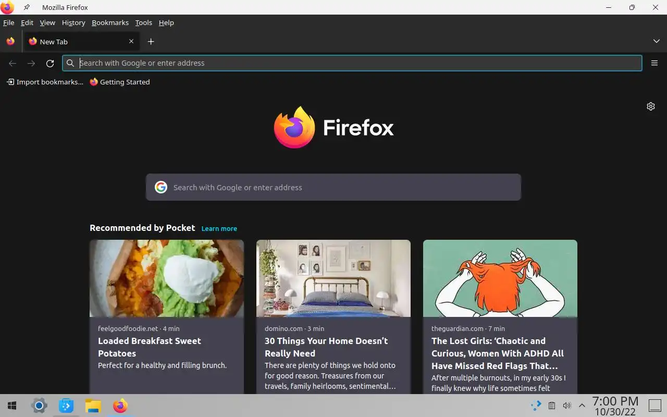Open 30 Things Your Home Doesn't Need headline
This screenshot has width=667, height=417.
pyautogui.click(x=326, y=347)
